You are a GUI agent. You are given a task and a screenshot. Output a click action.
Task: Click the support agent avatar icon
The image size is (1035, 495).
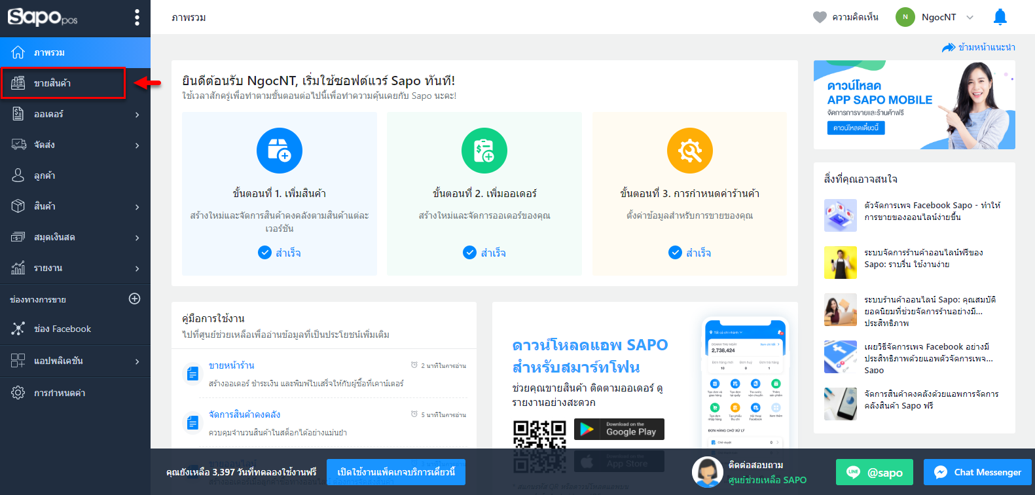click(708, 472)
